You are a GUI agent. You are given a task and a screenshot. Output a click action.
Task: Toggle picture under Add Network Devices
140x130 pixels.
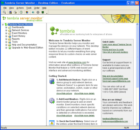64,93
